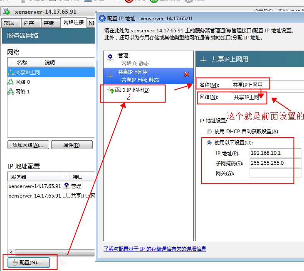Open link about IP-based storage communication details
The height and width of the screenshot is (271, 304).
(x=155, y=249)
